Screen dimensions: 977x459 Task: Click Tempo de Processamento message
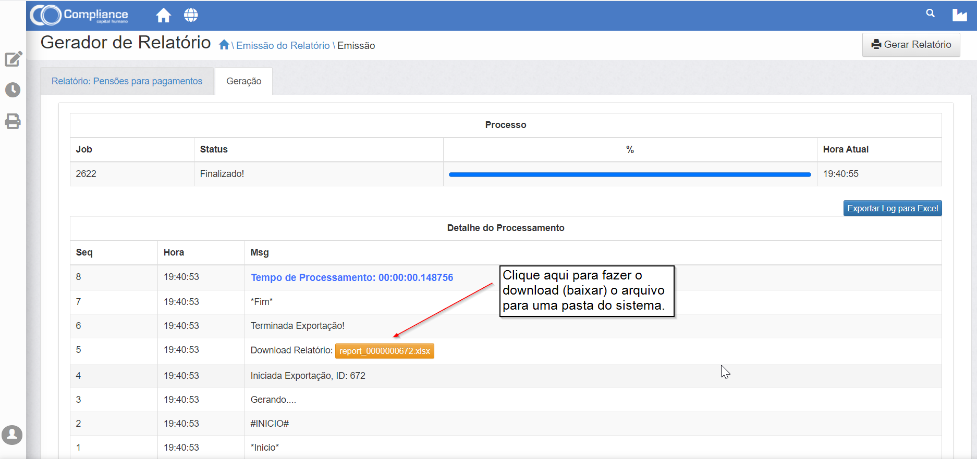352,277
